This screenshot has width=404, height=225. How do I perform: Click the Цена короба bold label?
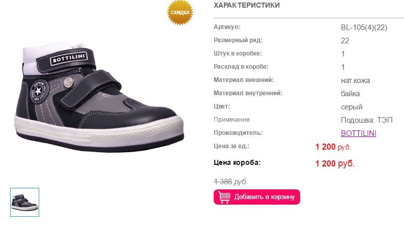click(237, 162)
